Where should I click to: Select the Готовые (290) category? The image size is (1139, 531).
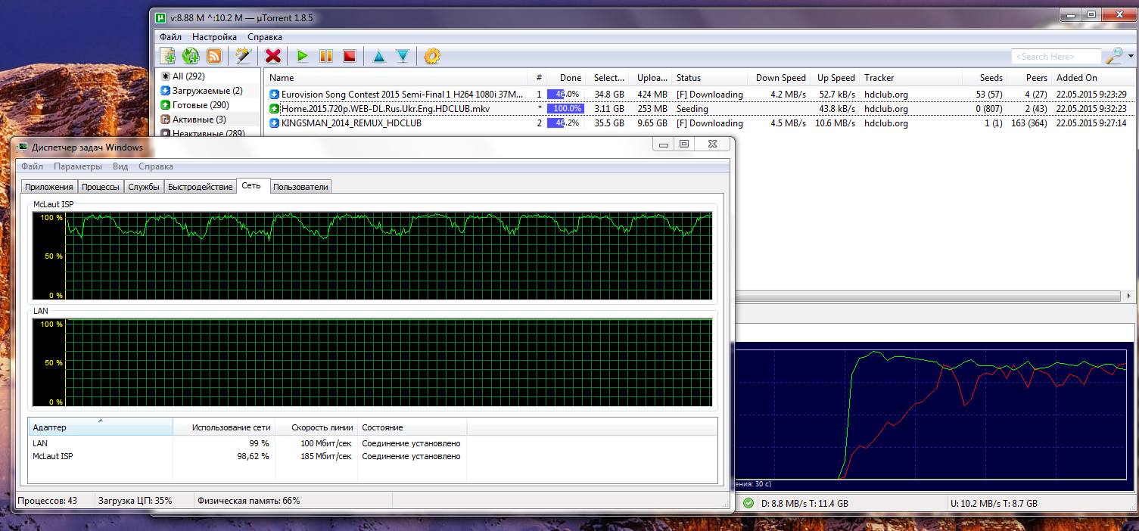(194, 105)
